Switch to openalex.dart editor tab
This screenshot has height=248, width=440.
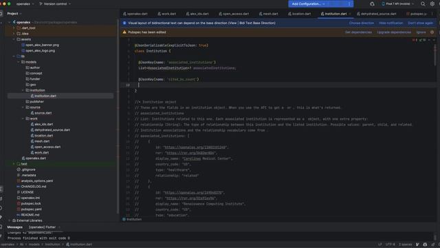pos(135,14)
